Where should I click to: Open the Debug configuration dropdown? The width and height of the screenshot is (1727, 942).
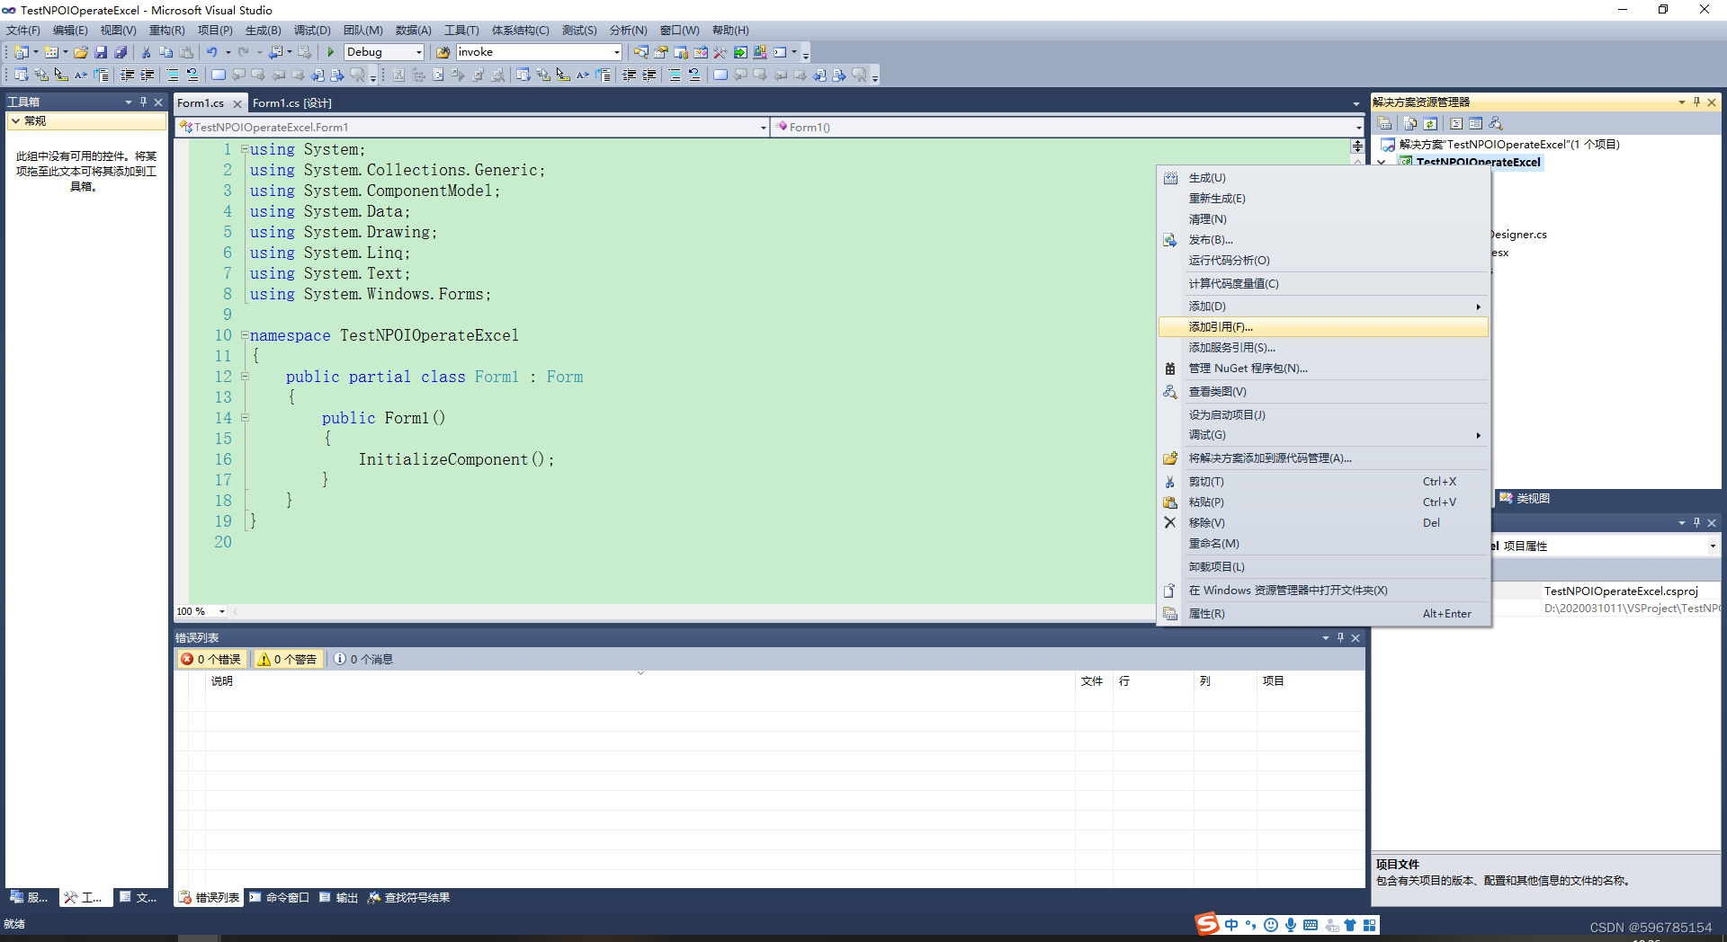tap(419, 52)
